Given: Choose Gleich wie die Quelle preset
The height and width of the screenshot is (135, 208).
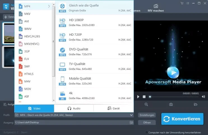Looking at the screenshot, I should coord(94,8).
